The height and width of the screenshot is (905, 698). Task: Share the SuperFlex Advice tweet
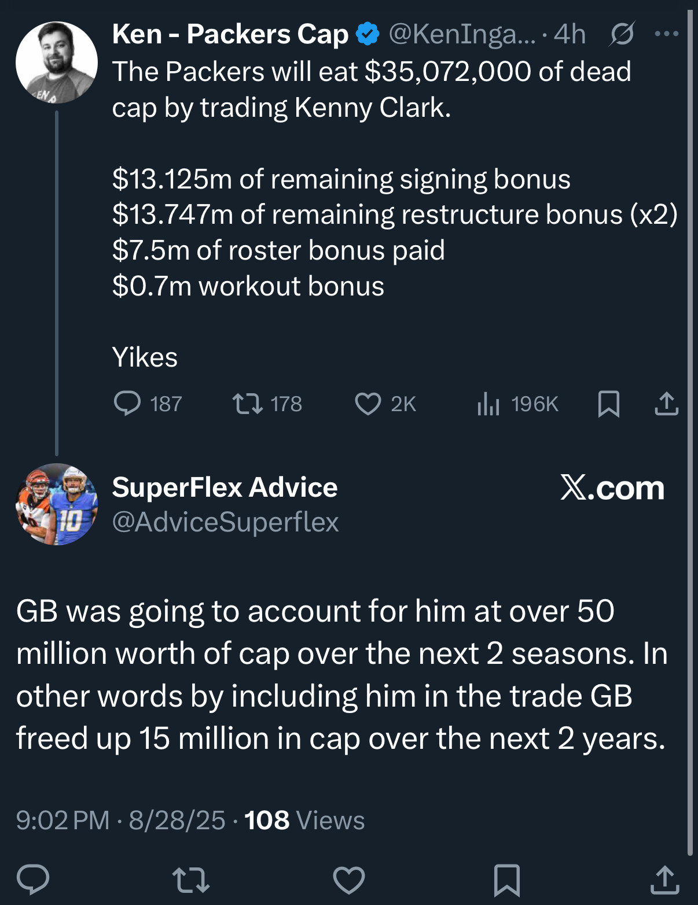tap(665, 880)
